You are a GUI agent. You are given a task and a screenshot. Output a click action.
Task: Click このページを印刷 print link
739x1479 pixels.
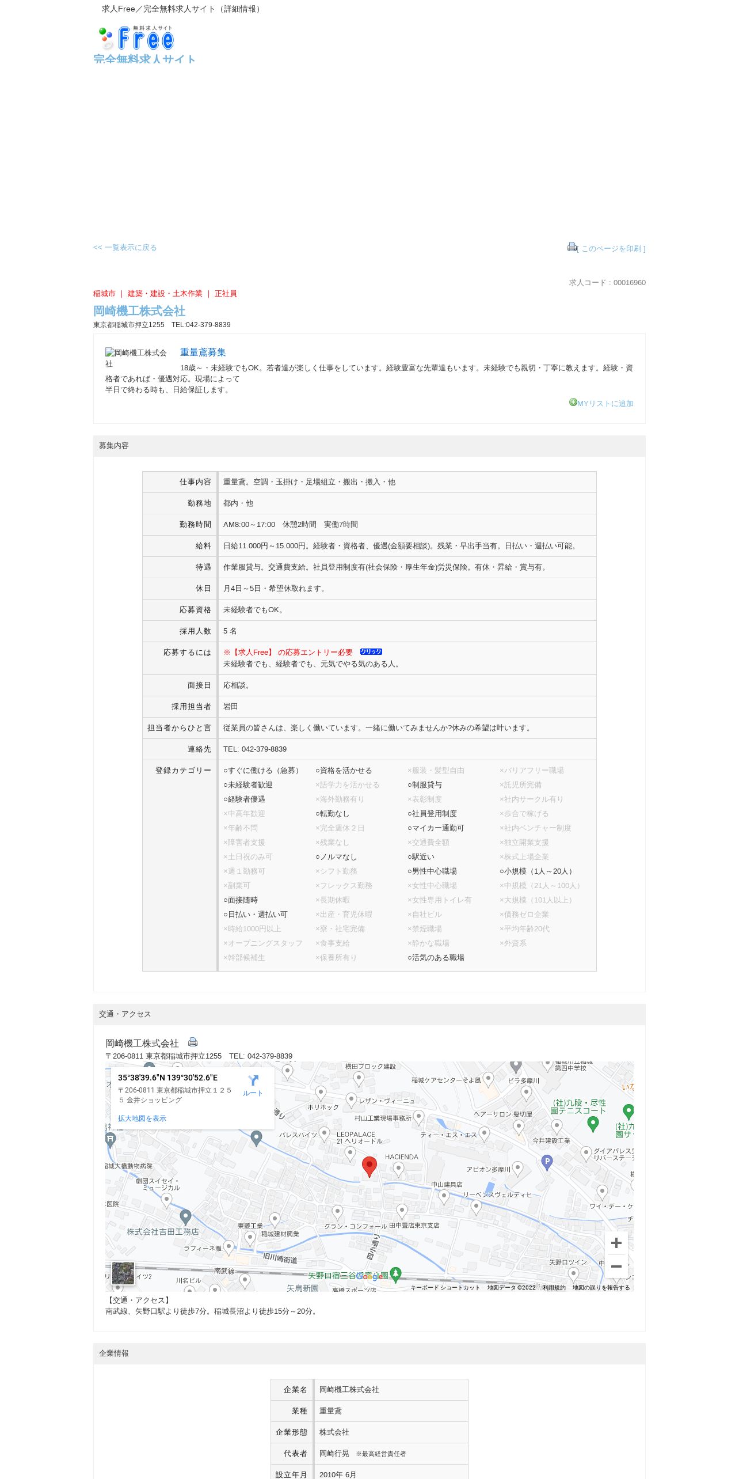click(x=611, y=249)
